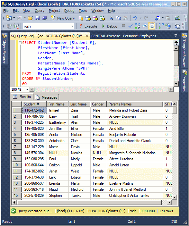
Task: Select the Results tab
Action: coord(22,97)
